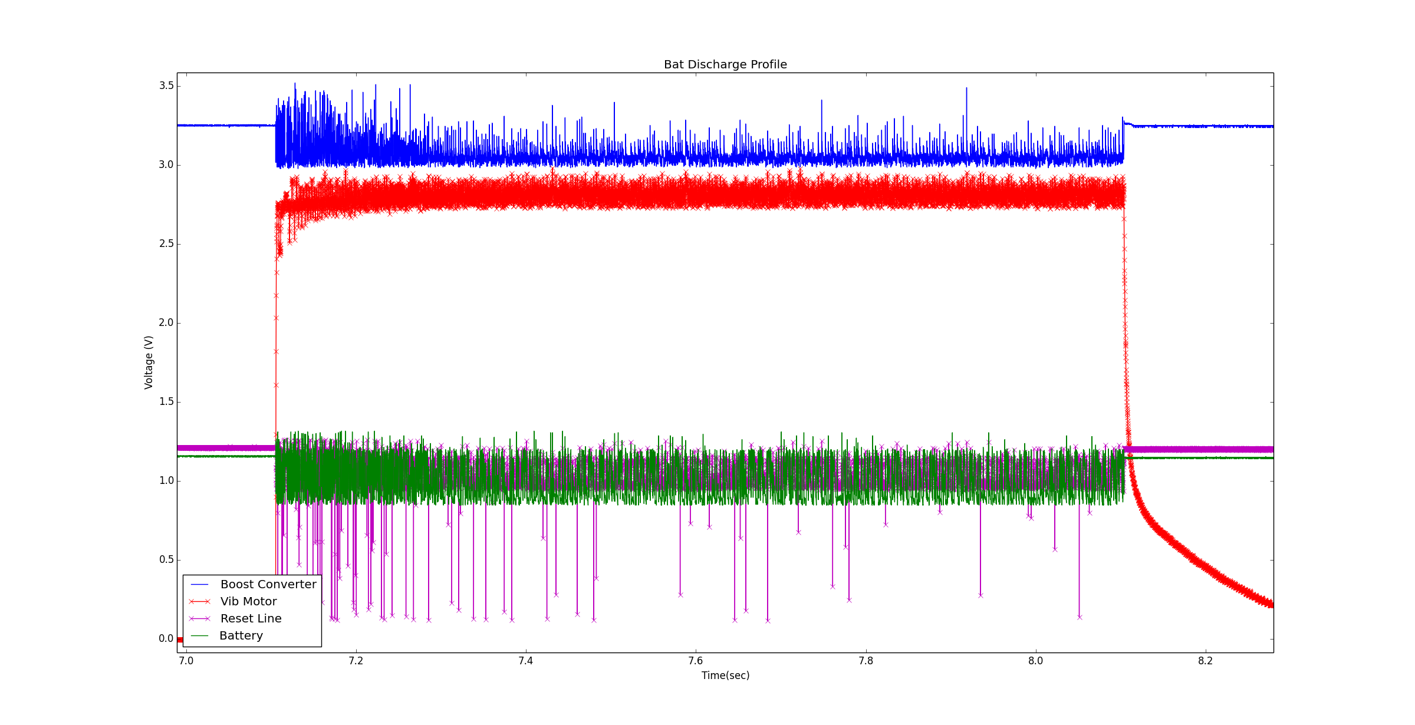Click the magenta Reset Line legend marker
This screenshot has height=725, width=1415.
click(199, 619)
